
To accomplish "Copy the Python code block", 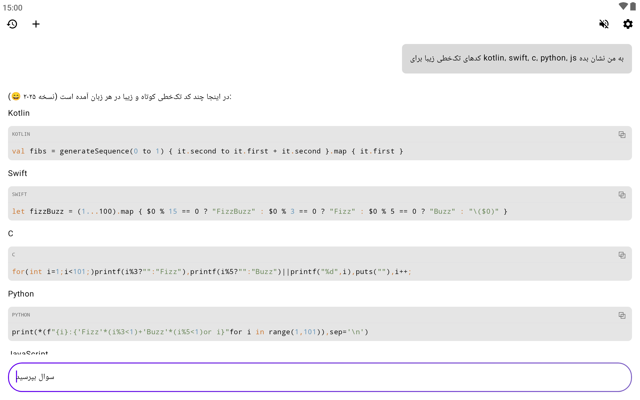I will pos(622,315).
